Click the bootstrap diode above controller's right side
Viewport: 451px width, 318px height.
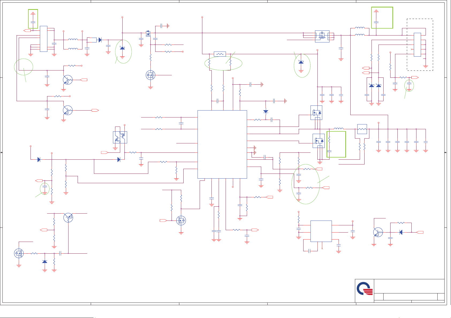(266, 112)
